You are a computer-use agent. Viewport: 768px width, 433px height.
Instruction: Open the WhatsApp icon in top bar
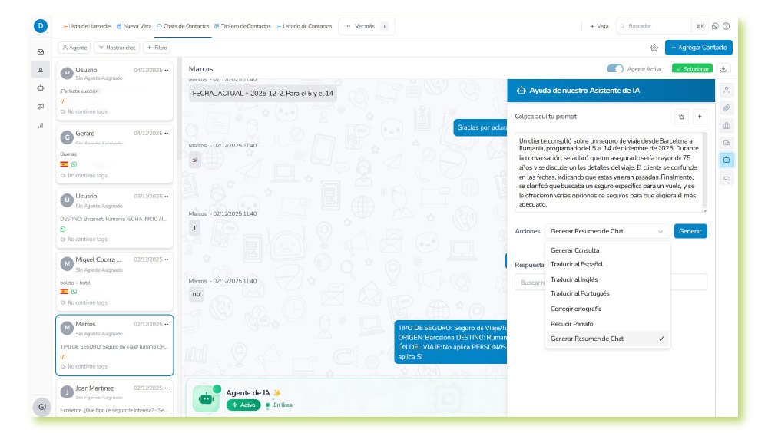(715, 26)
